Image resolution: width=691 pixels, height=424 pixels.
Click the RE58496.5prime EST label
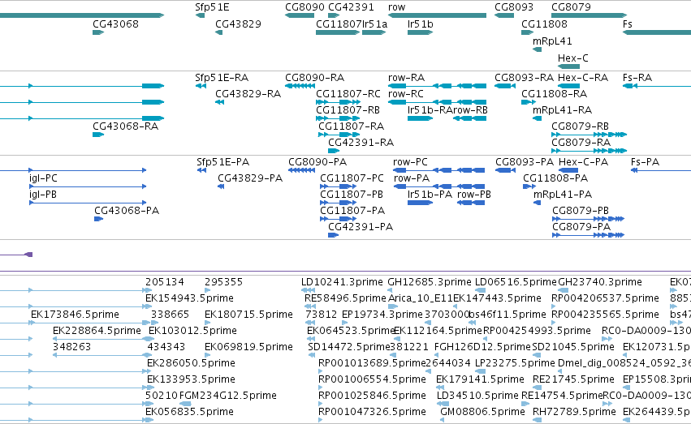(345, 298)
